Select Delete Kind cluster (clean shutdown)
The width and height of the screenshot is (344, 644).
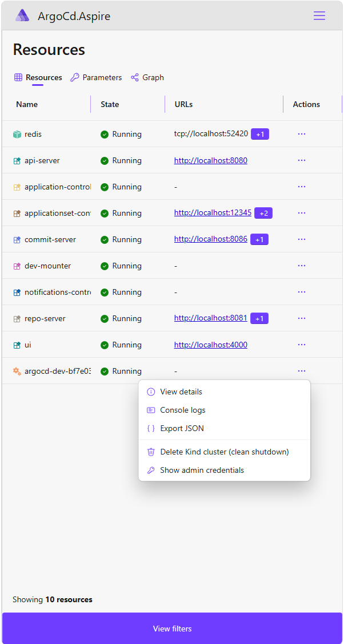coord(224,452)
